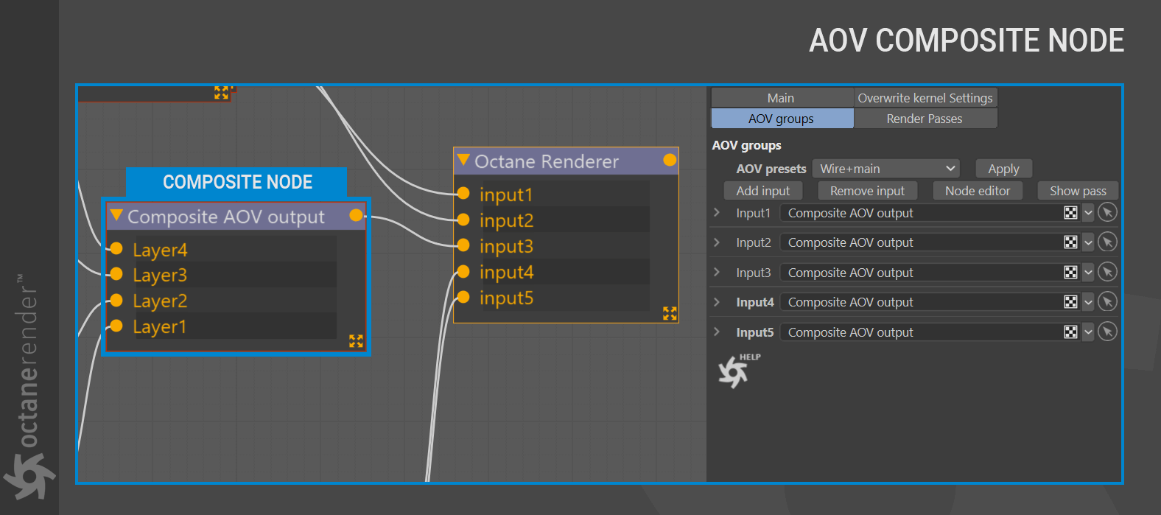Switch to the Render Passes tab
1161x515 pixels.
click(925, 119)
